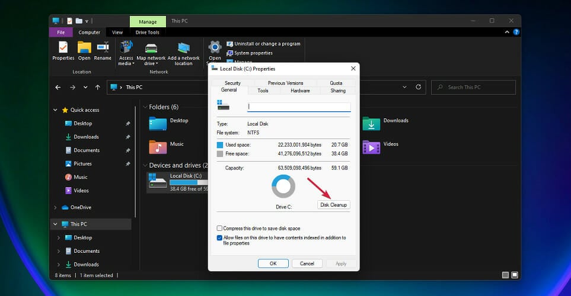Viewport: 571px width, 296px height.
Task: Open the Map network drive icon
Action: click(151, 47)
